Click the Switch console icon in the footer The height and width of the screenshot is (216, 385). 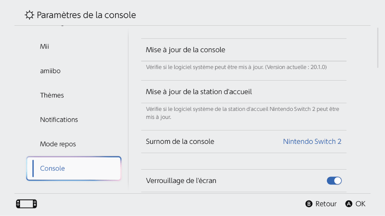pyautogui.click(x=27, y=204)
